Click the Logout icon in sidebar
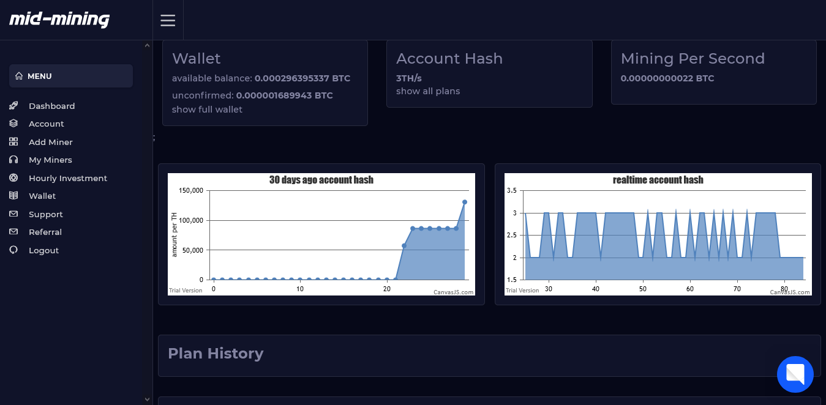This screenshot has height=405, width=826. pyautogui.click(x=13, y=250)
